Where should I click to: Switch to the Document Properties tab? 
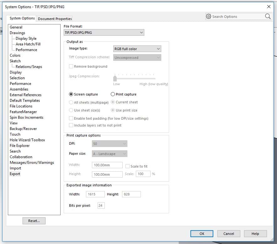click(55, 19)
